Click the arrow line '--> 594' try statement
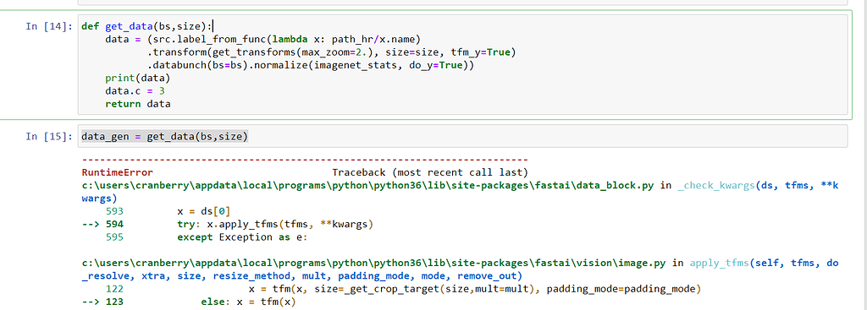The image size is (867, 310). (227, 225)
